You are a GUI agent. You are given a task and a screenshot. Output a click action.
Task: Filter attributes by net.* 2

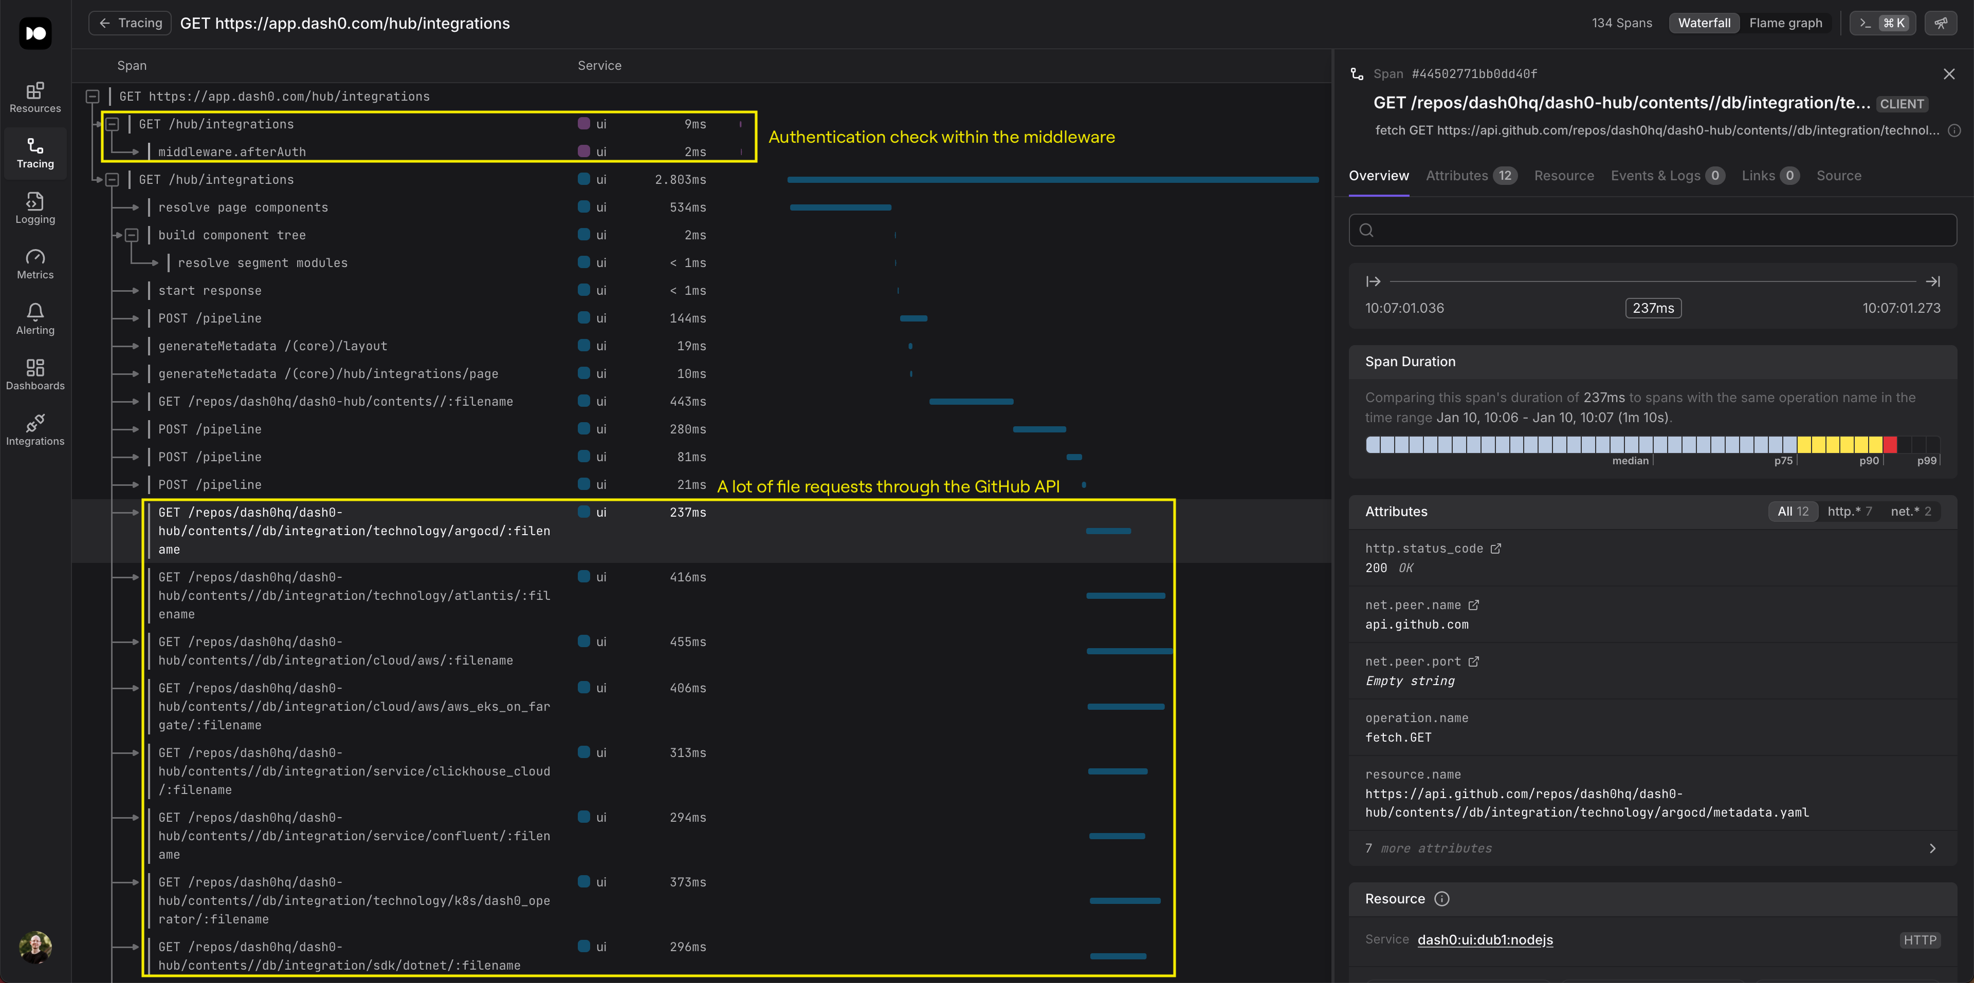coord(1911,512)
